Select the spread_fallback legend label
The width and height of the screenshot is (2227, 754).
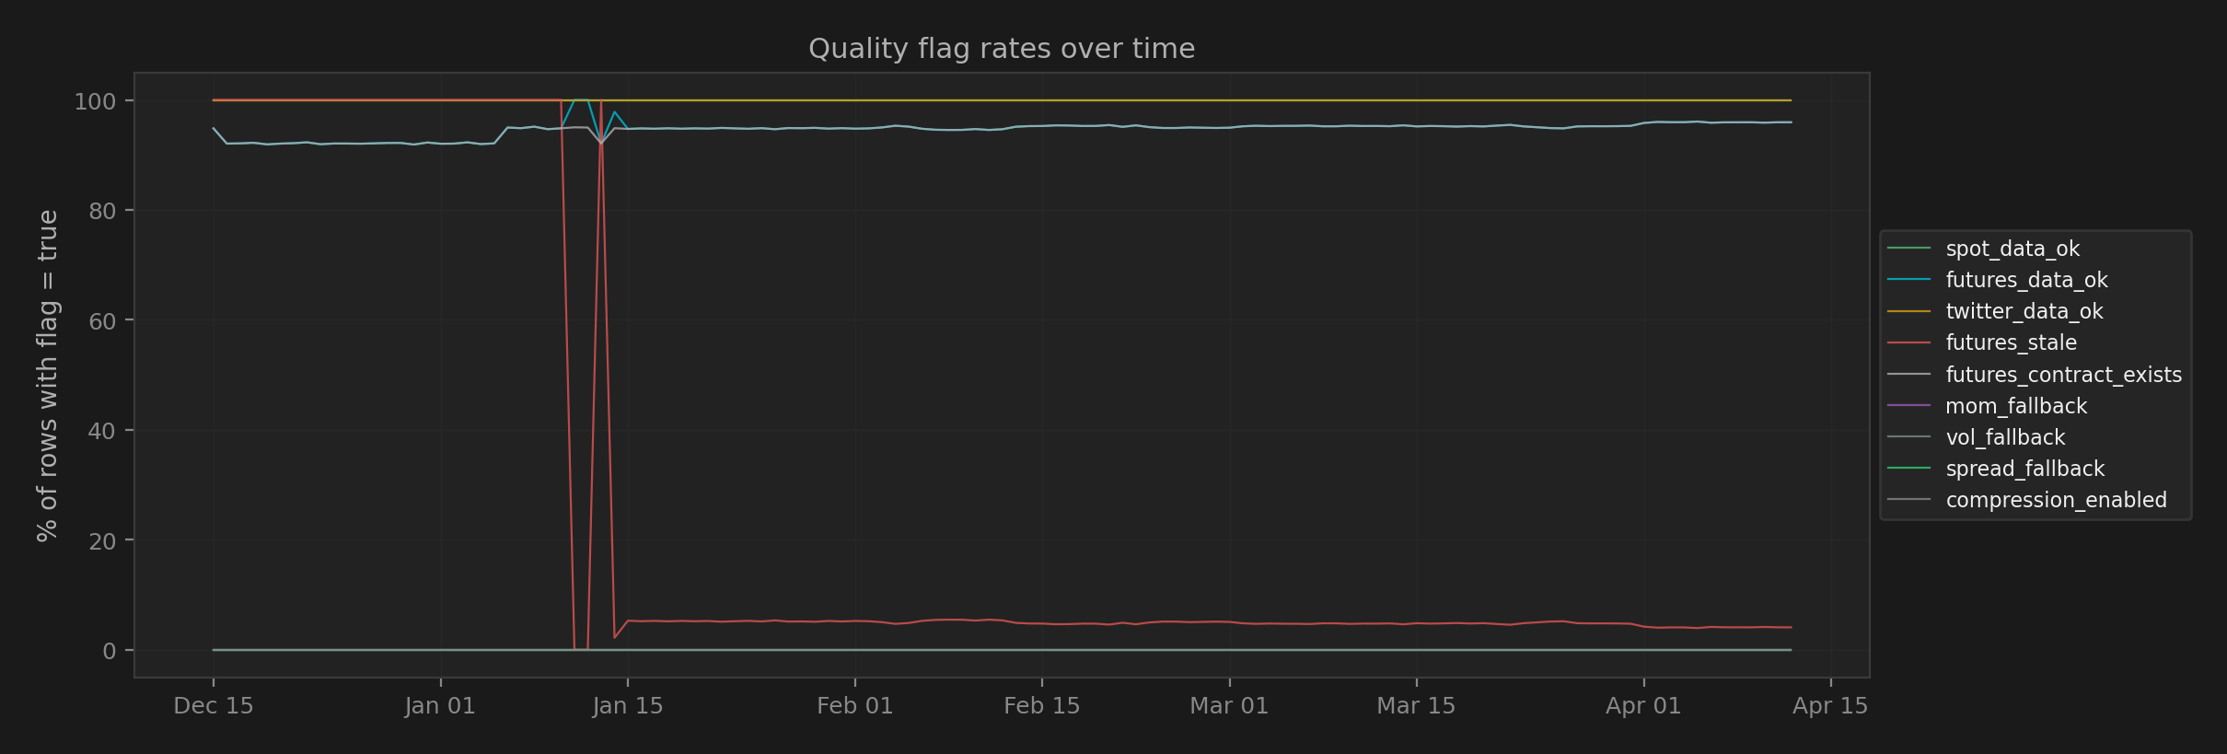(x=2024, y=469)
